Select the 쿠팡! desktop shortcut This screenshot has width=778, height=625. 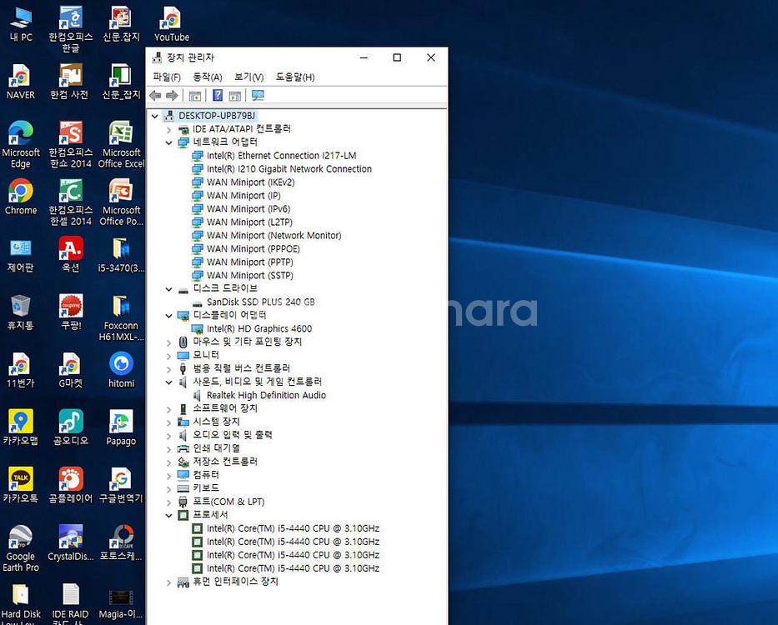coord(70,313)
